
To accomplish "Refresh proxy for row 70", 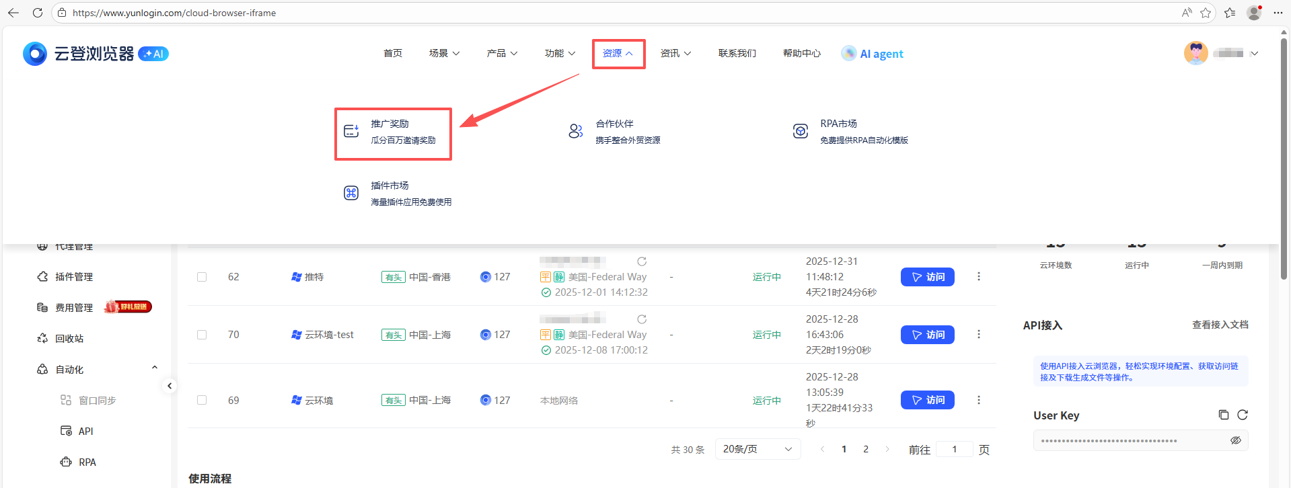I will point(642,319).
